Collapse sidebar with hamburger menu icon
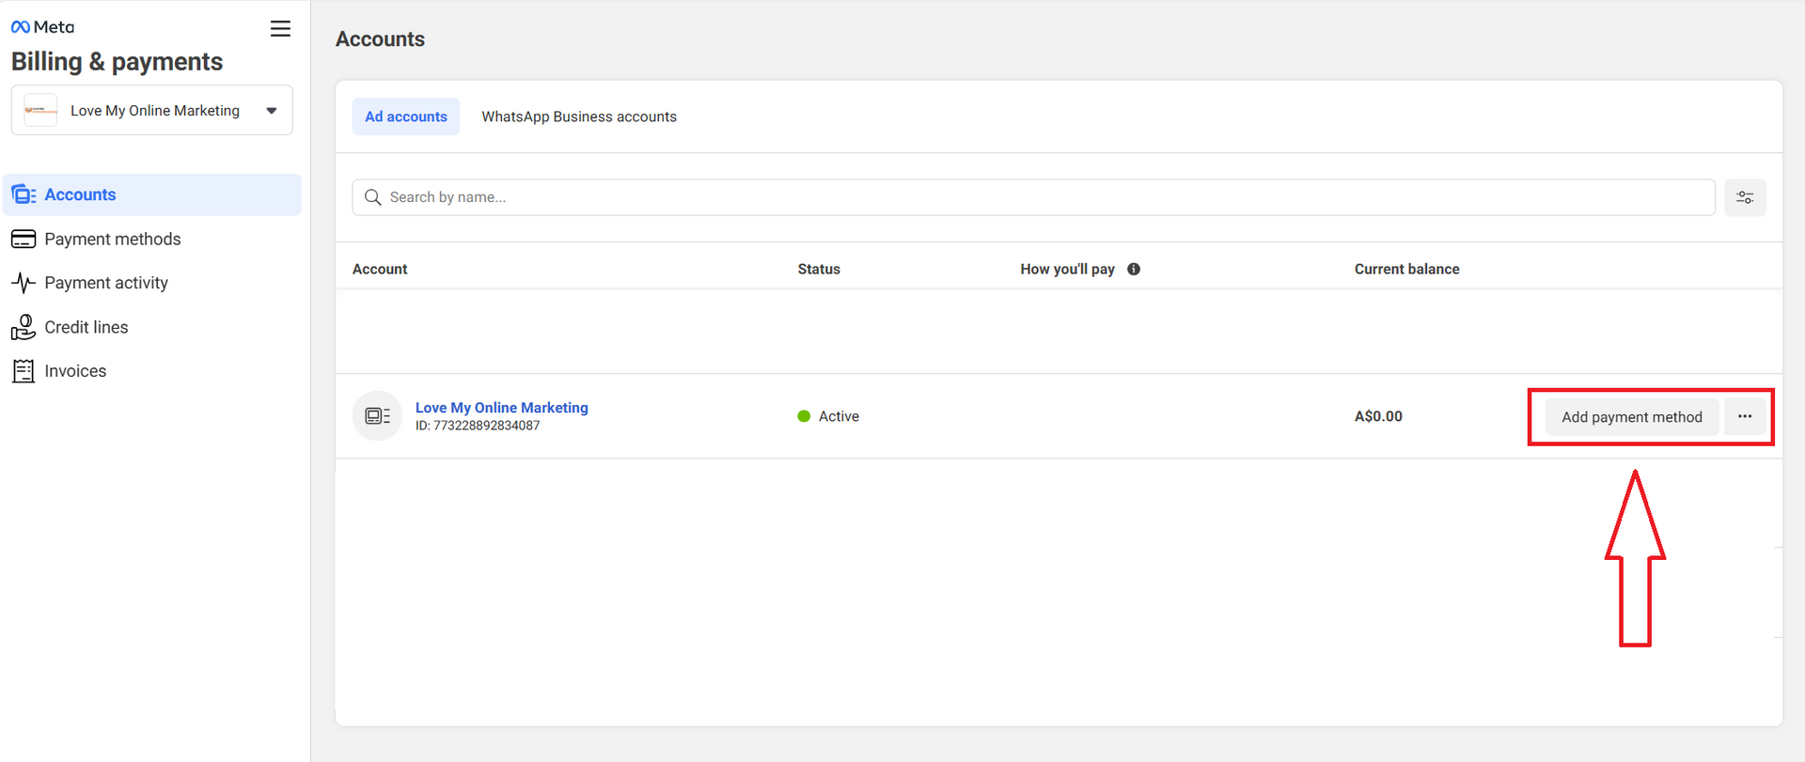1805x762 pixels. click(x=280, y=29)
